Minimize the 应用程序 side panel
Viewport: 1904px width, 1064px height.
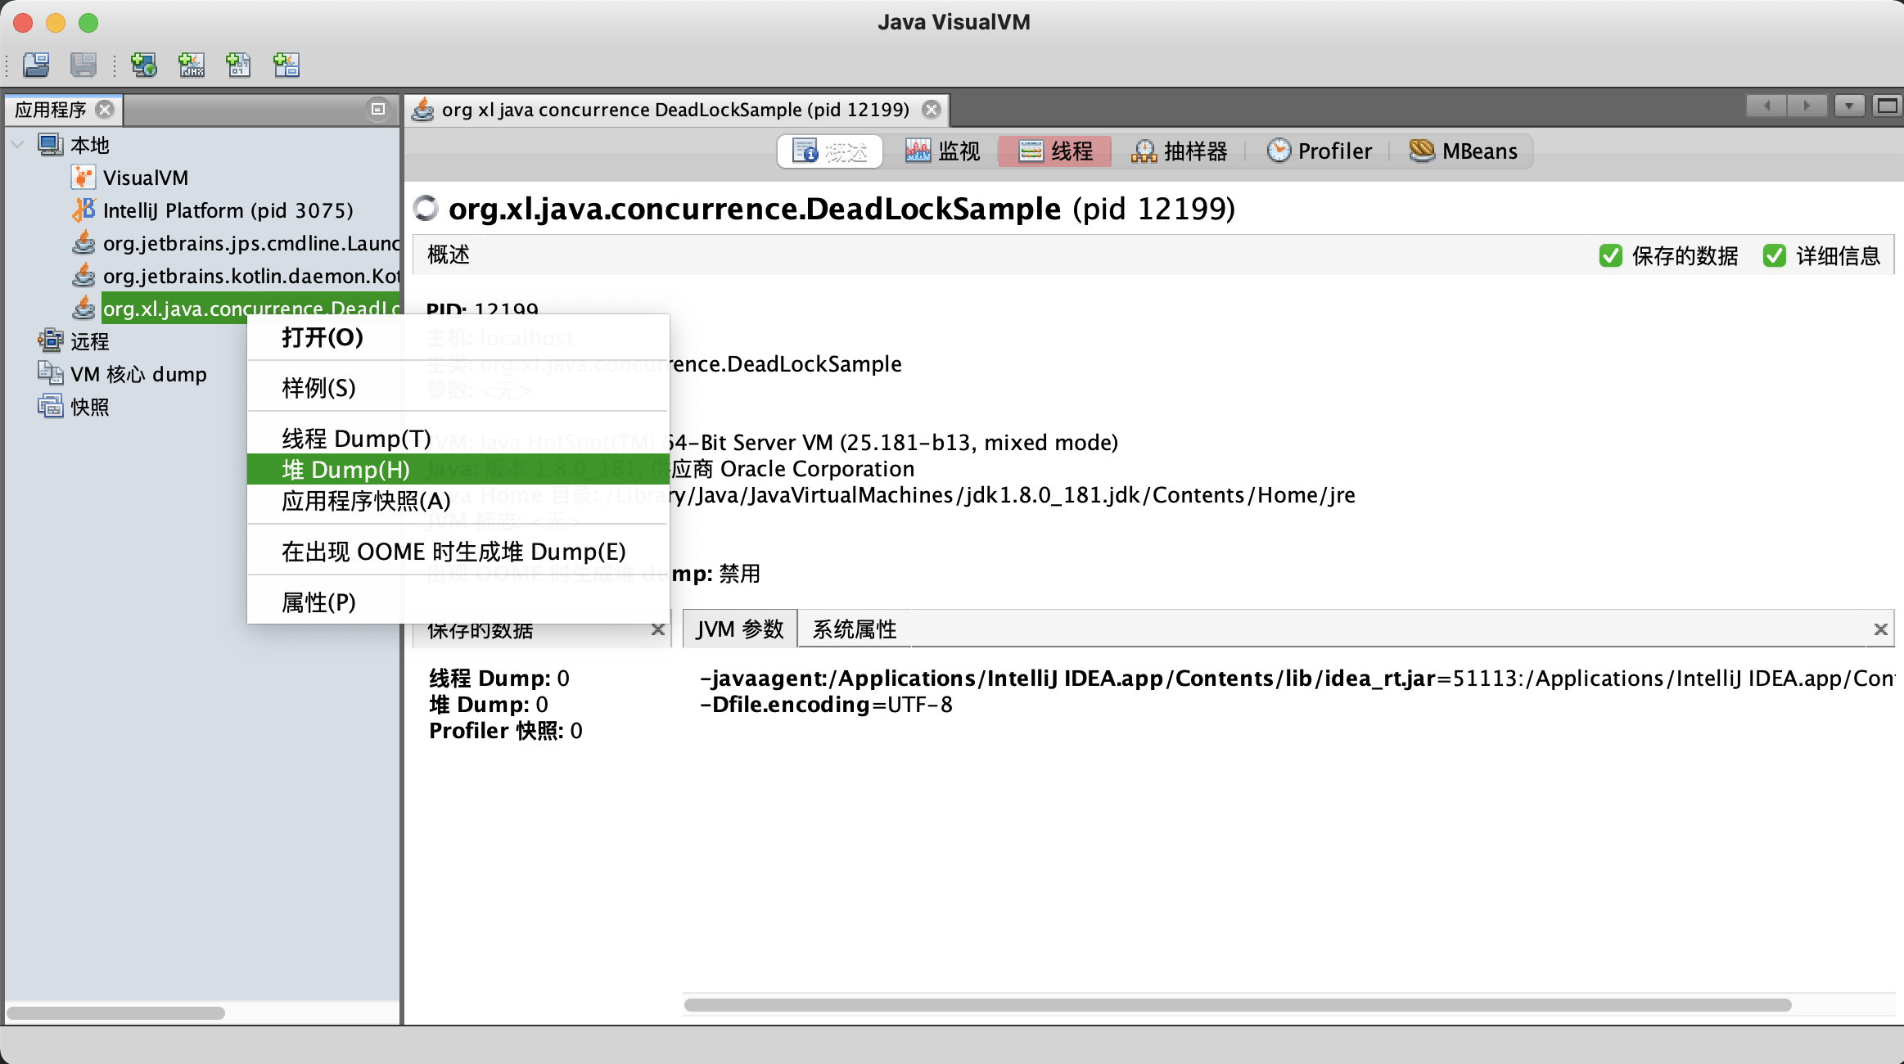click(377, 109)
